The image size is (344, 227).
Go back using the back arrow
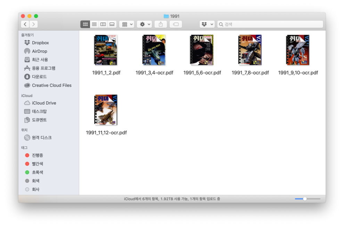[25, 24]
